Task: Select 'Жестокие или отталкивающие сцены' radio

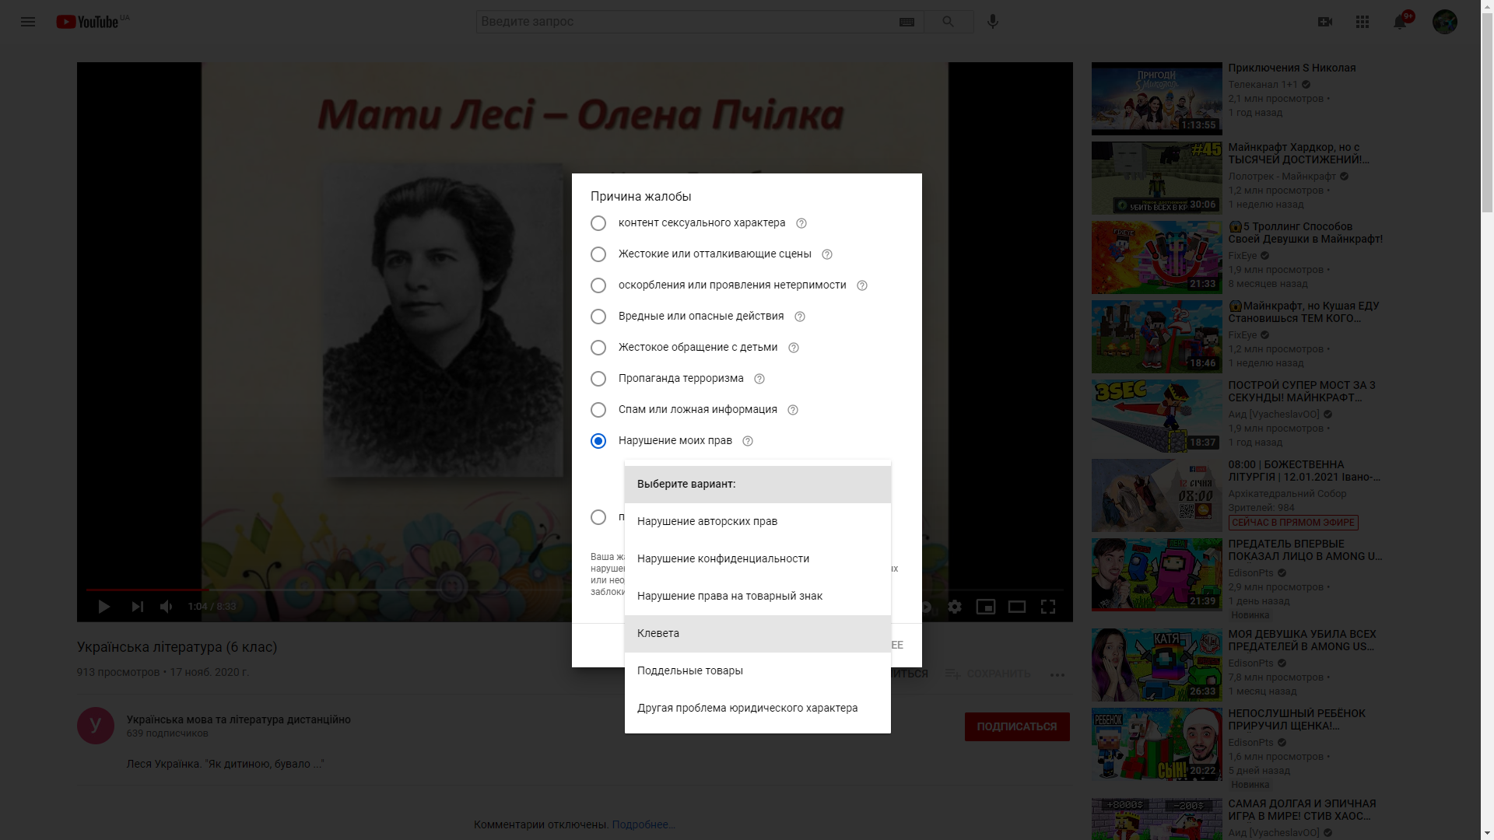Action: pos(598,254)
